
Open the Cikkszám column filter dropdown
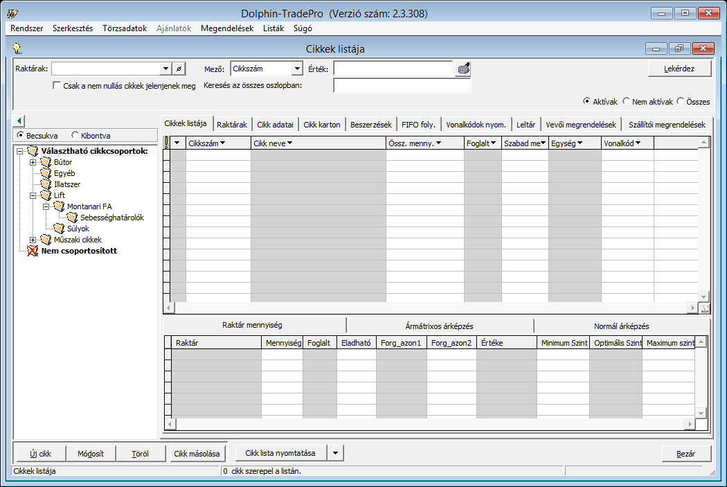pyautogui.click(x=222, y=143)
